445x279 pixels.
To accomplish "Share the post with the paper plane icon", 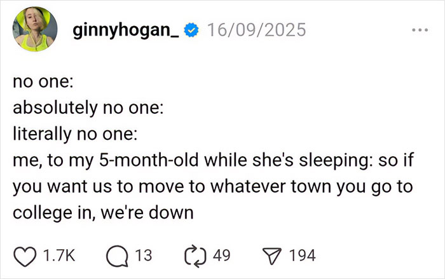I will (x=273, y=255).
